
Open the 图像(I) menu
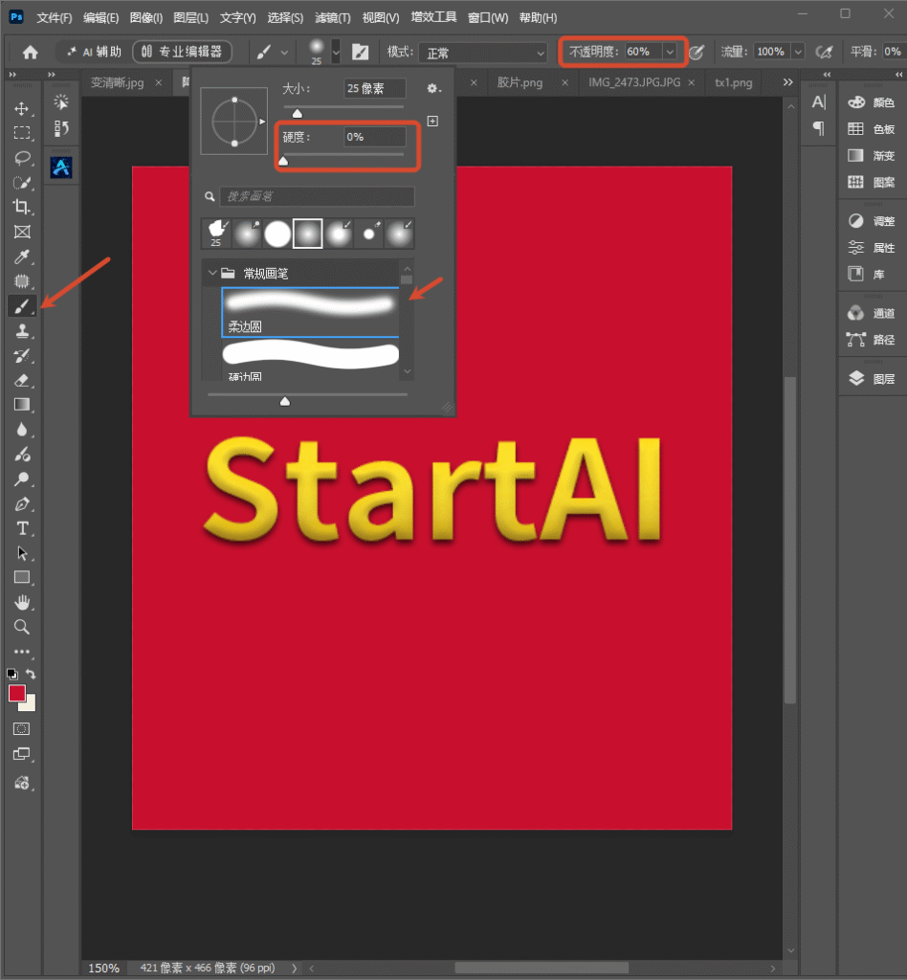[146, 17]
